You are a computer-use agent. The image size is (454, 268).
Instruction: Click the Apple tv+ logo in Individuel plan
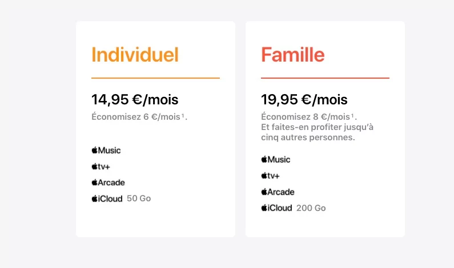(101, 167)
